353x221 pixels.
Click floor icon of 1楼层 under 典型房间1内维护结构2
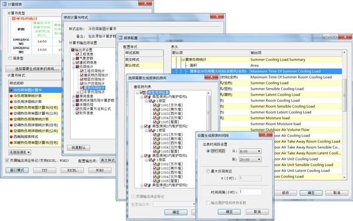coord(154,131)
